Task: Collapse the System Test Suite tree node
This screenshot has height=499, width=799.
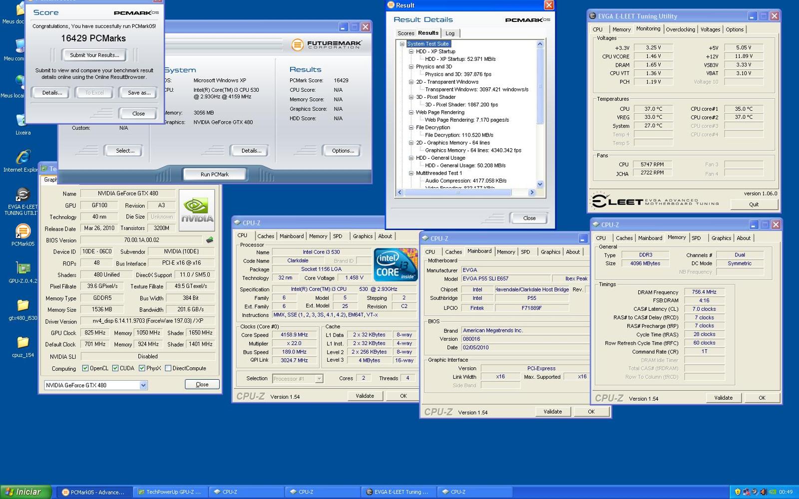Action: (402, 44)
